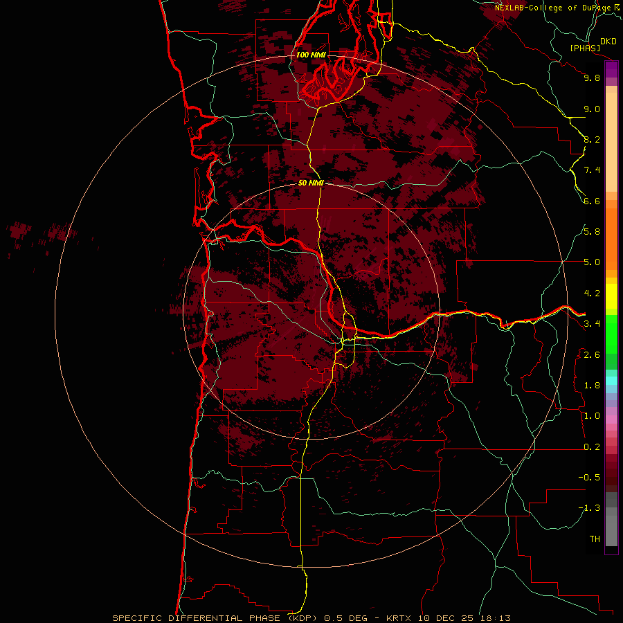Pick the yellow segment of the color bar

tap(611, 296)
